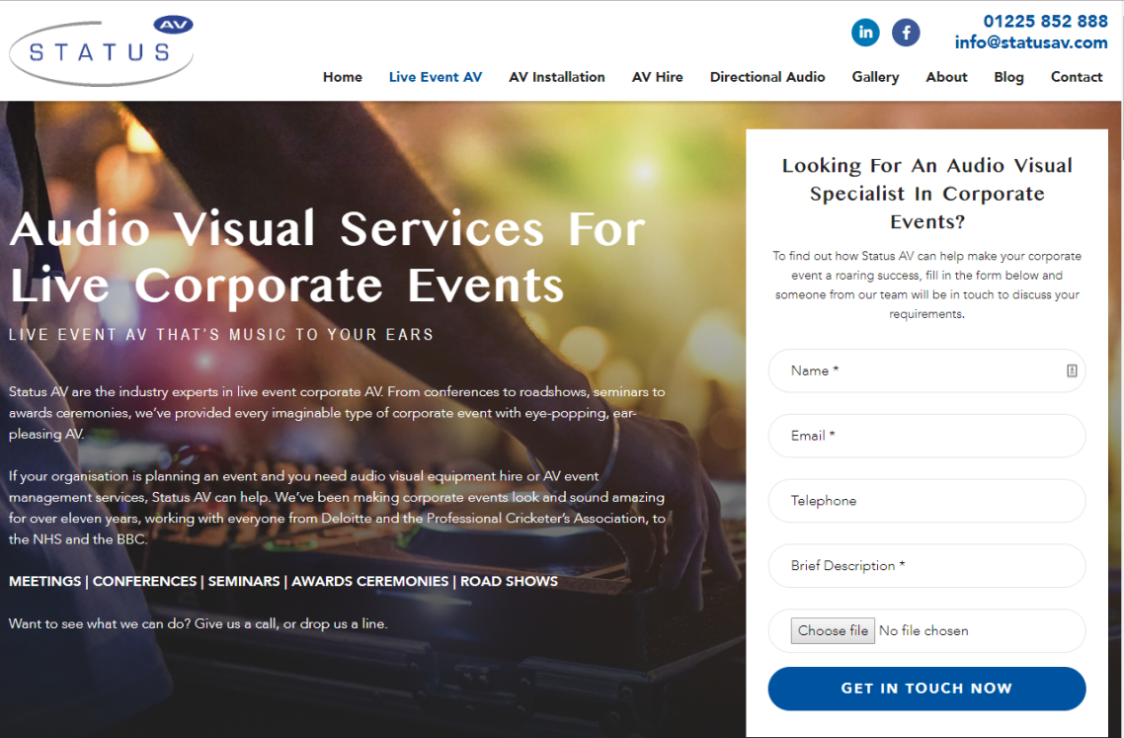This screenshot has height=738, width=1124.
Task: Click the info@statusav.com email link
Action: coord(1031,42)
